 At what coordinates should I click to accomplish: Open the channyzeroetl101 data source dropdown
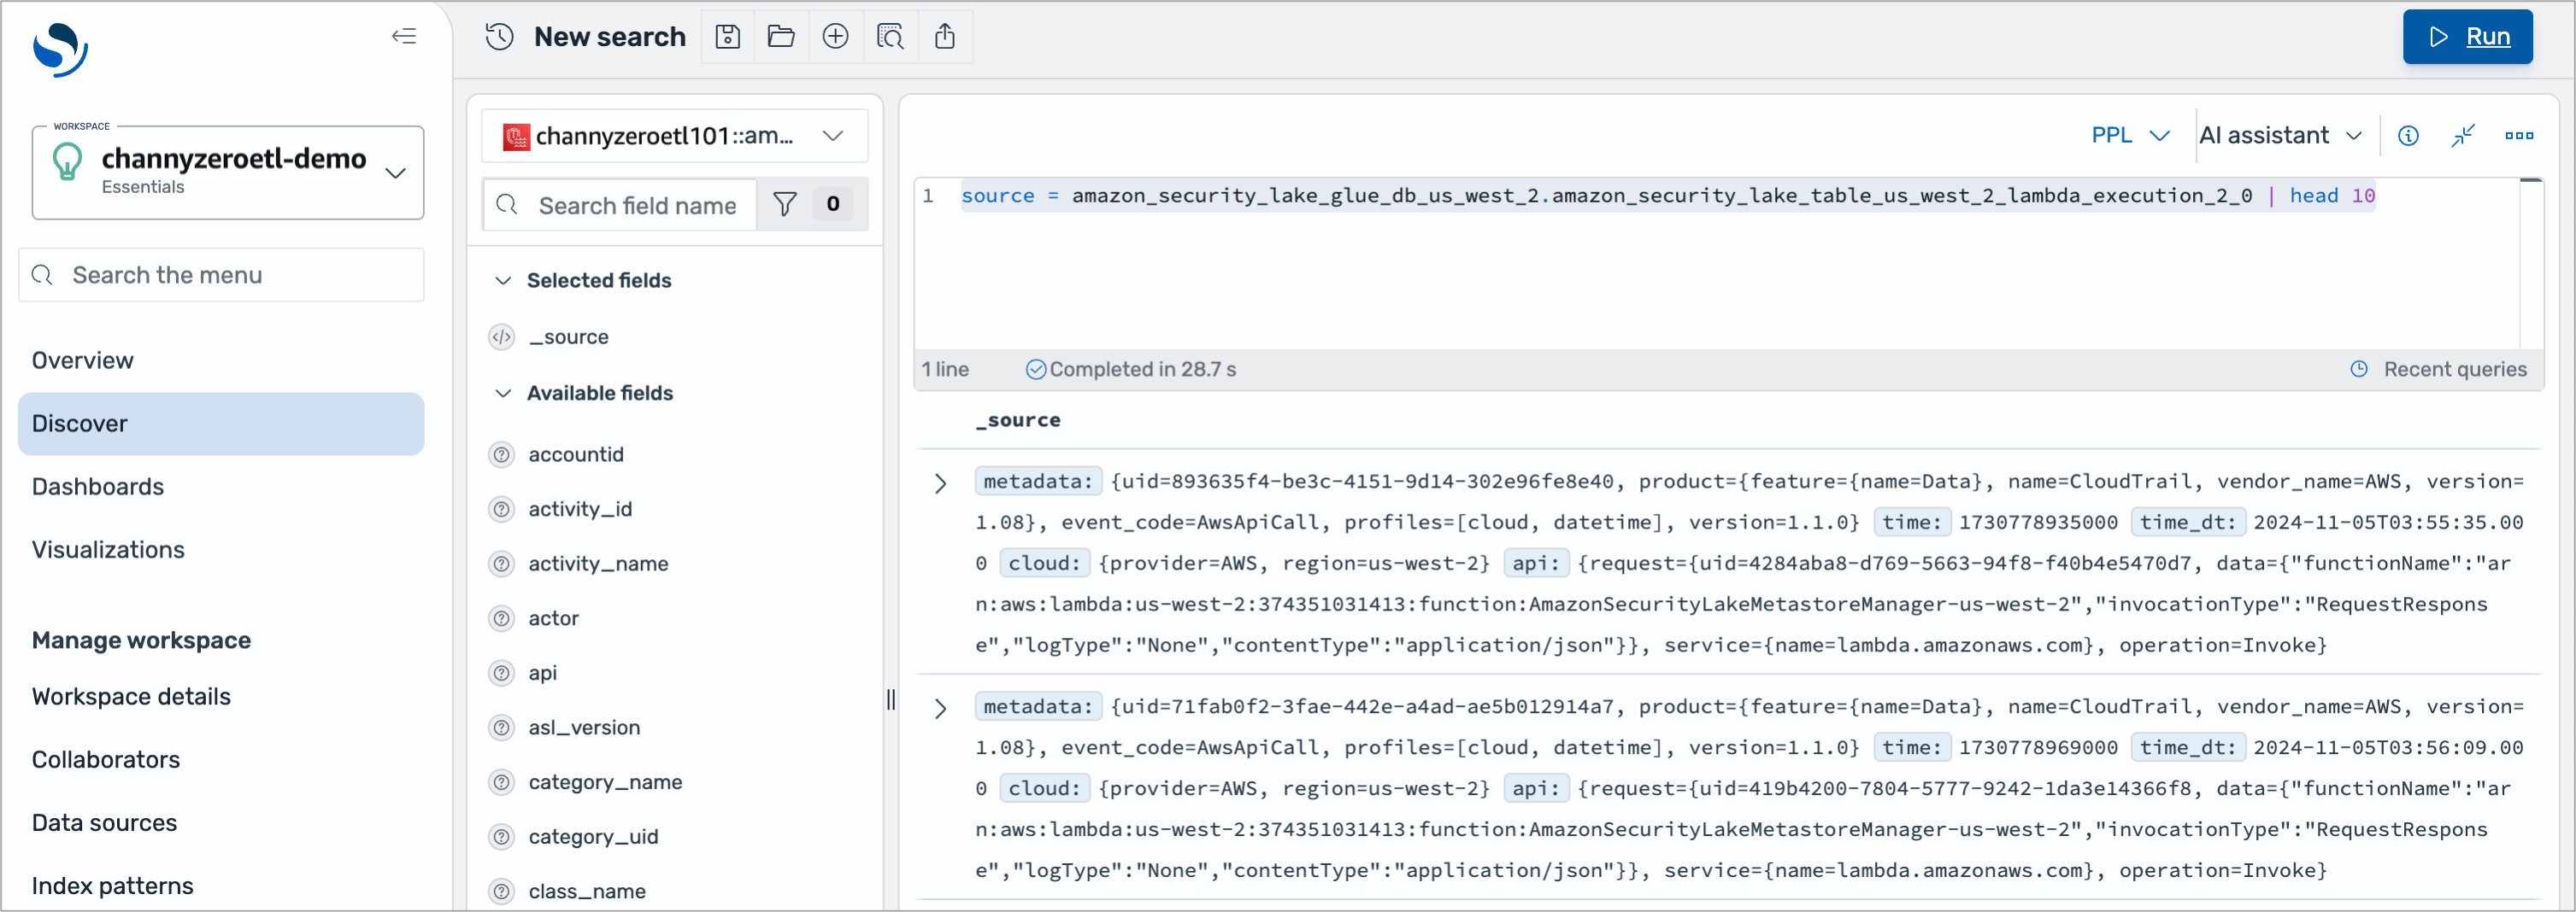pyautogui.click(x=675, y=136)
